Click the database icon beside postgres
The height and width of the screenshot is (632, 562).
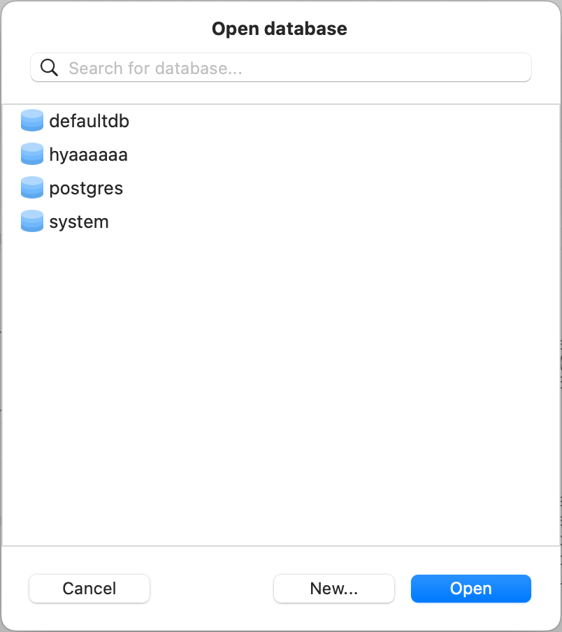[31, 187]
